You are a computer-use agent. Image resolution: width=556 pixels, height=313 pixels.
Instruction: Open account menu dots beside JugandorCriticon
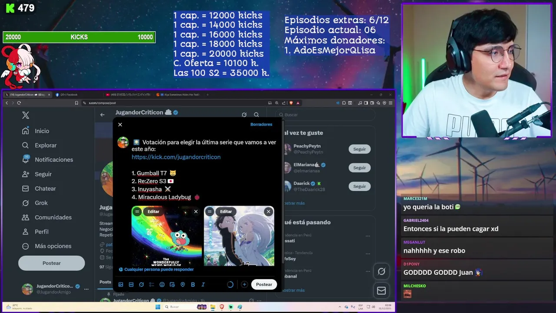[86, 289]
